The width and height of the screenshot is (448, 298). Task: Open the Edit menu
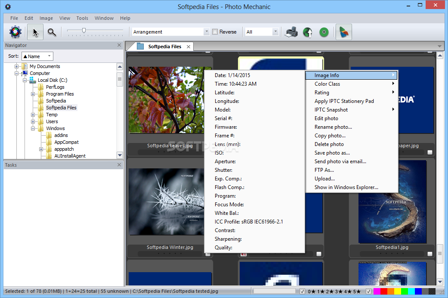[x=28, y=18]
